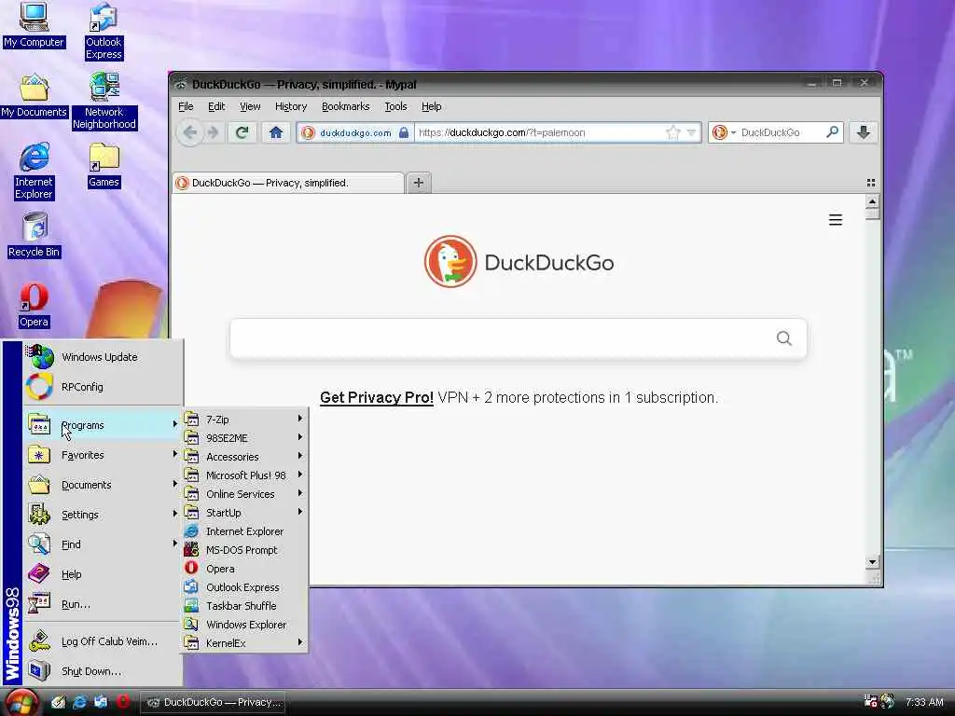955x716 pixels.
Task: Focus the DuckDuckGo page search field
Action: pyautogui.click(x=519, y=337)
